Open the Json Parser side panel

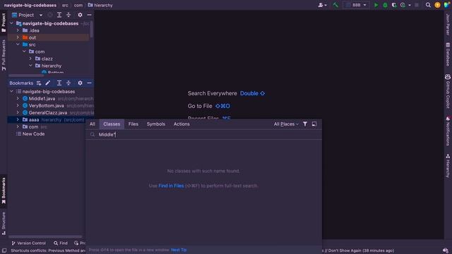[x=448, y=24]
